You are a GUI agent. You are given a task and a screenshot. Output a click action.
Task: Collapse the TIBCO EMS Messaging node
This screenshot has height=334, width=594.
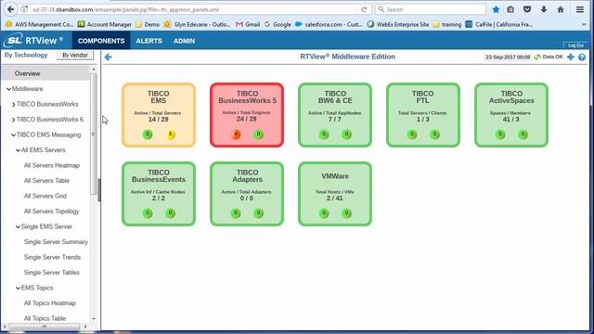click(14, 135)
